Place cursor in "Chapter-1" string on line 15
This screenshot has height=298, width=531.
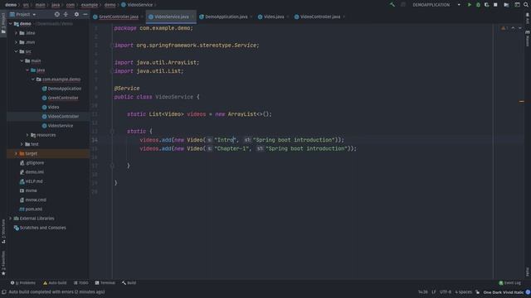point(231,149)
